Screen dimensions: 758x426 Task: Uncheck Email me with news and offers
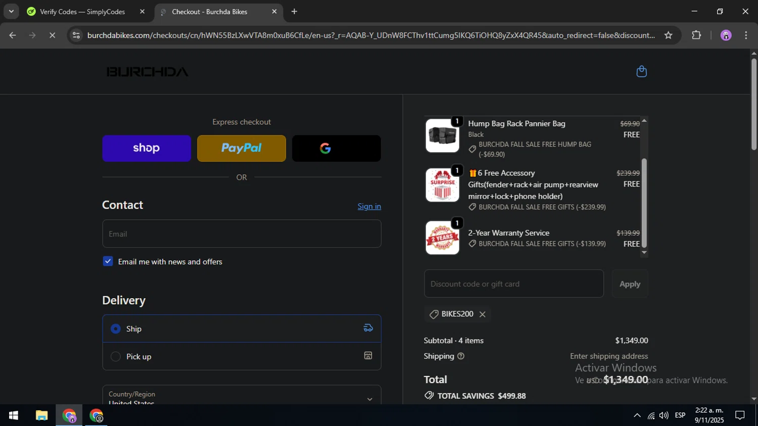[x=108, y=261]
